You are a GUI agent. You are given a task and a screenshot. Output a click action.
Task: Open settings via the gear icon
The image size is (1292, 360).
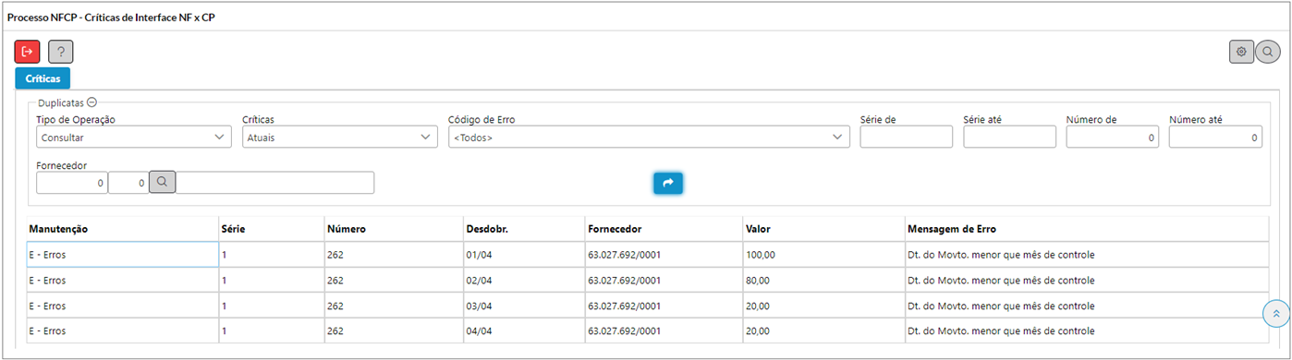(1241, 52)
